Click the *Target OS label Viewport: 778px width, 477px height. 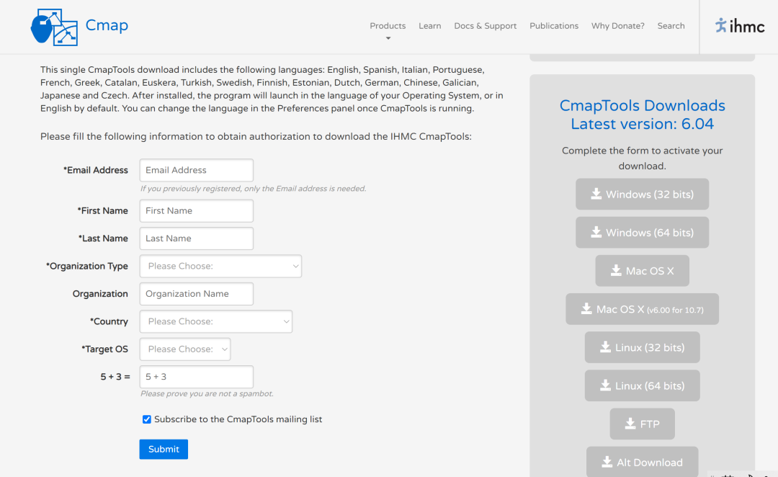coord(104,349)
